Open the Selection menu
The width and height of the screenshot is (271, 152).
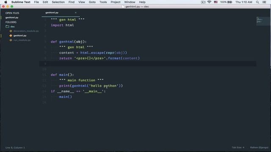[58, 2]
